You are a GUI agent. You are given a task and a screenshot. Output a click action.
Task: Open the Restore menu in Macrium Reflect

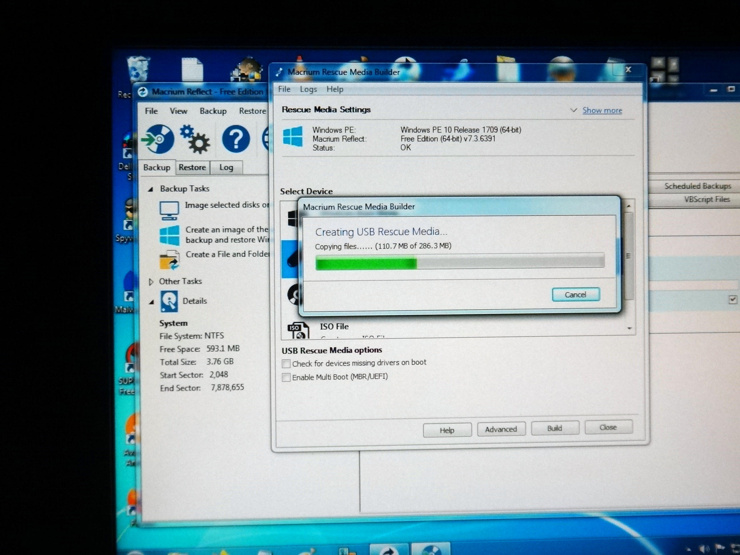[253, 111]
